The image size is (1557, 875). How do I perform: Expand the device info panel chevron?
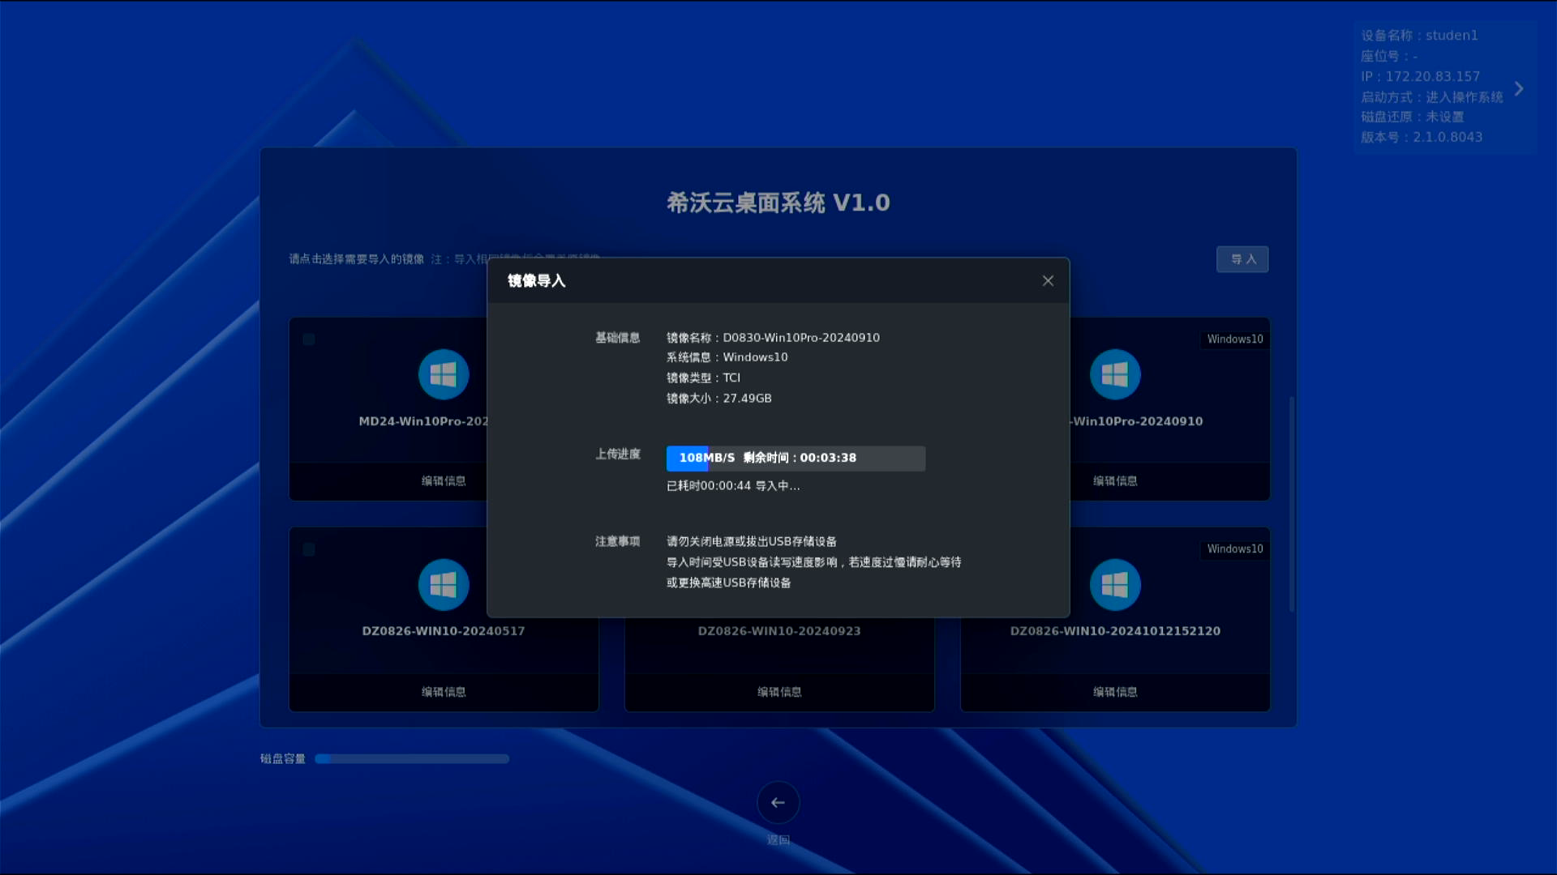coord(1519,88)
